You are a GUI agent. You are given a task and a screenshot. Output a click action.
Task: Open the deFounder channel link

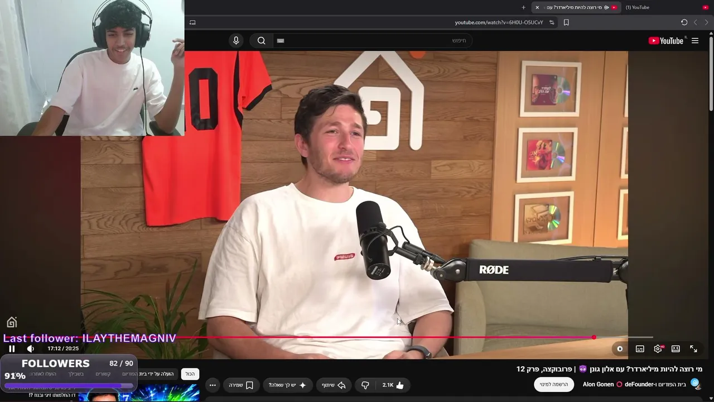point(639,384)
